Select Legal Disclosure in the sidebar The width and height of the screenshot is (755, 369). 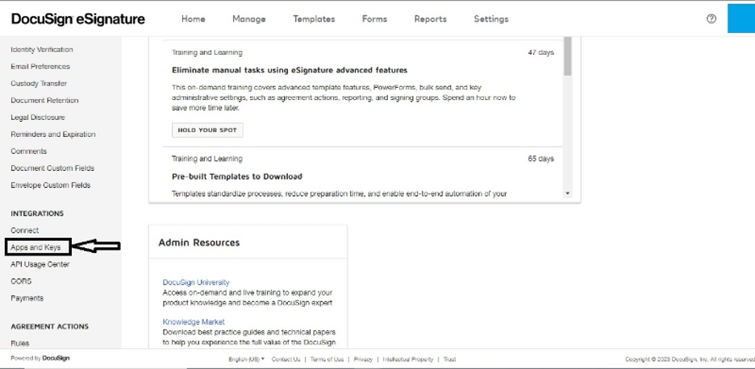click(x=38, y=118)
